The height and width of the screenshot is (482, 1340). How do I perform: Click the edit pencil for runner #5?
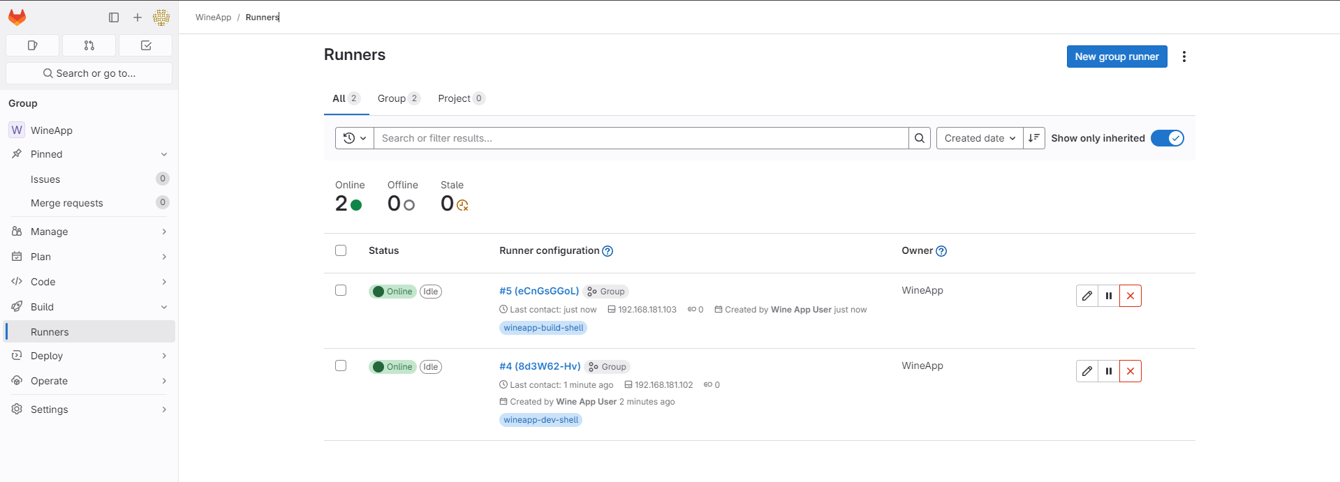coord(1087,296)
